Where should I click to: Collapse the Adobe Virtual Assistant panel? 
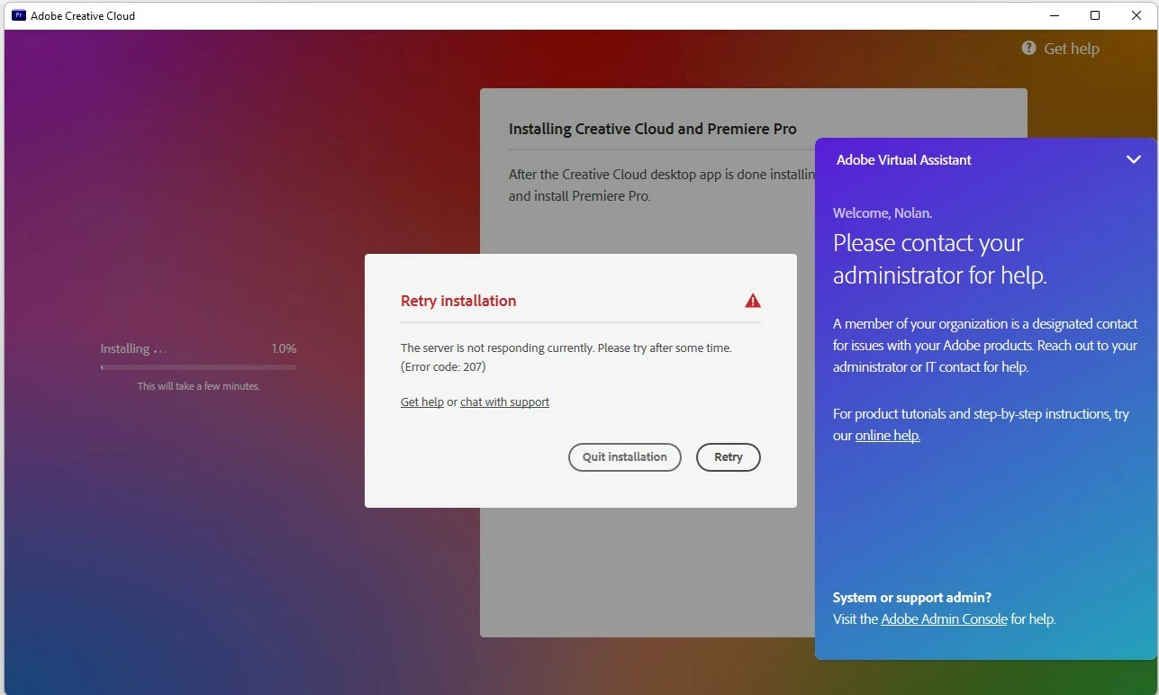click(1134, 159)
